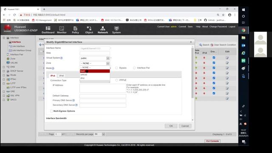Click Cancel in Modify interface dialog
This screenshot has width=272, height=153.
(x=185, y=126)
